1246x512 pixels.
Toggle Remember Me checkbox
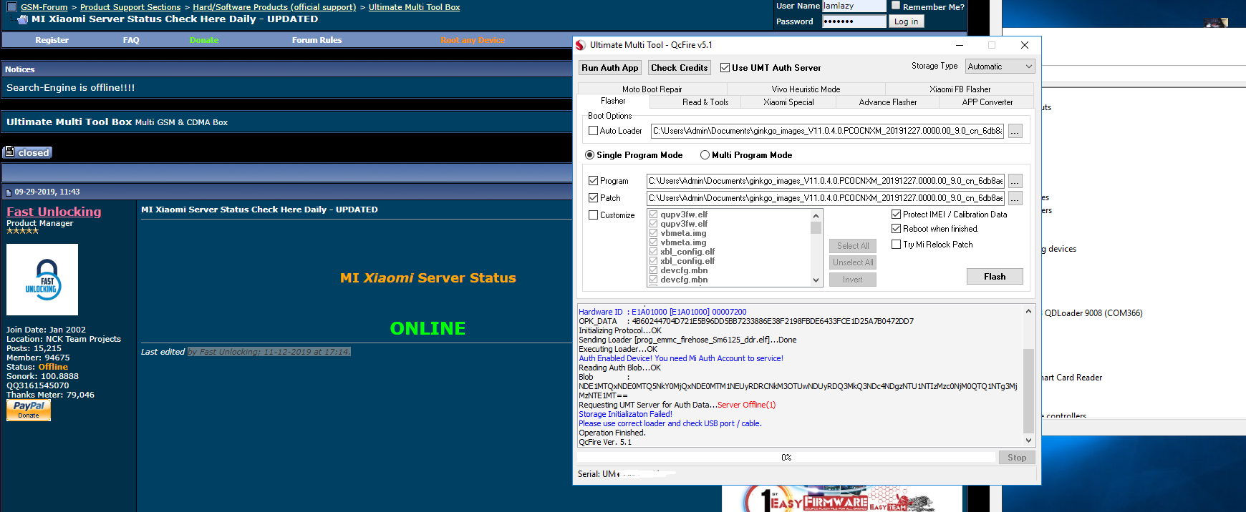[x=895, y=6]
